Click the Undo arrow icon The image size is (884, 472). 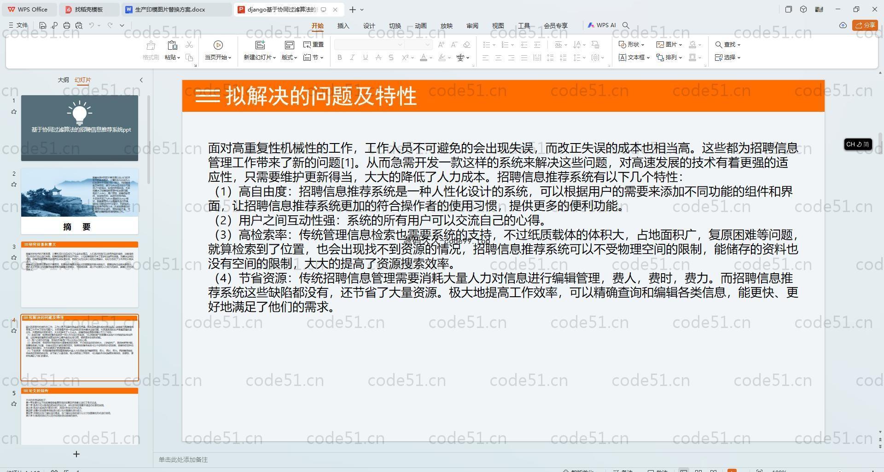pyautogui.click(x=92, y=25)
